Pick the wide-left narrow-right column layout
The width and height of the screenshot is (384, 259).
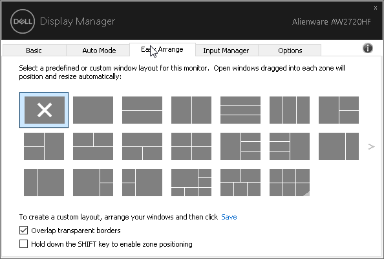pos(339,146)
